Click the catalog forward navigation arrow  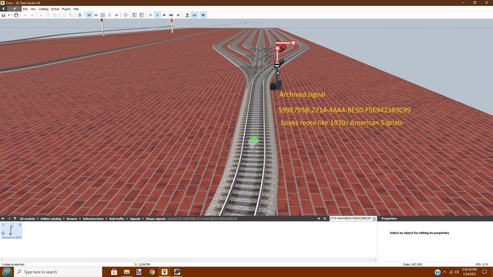click(x=9, y=218)
